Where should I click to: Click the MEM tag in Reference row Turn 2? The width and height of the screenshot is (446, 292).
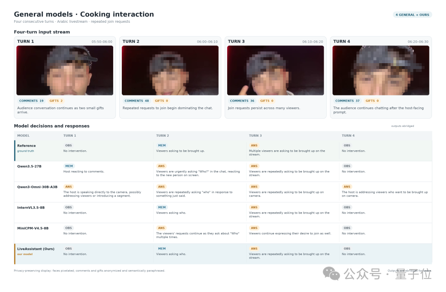coord(162,145)
